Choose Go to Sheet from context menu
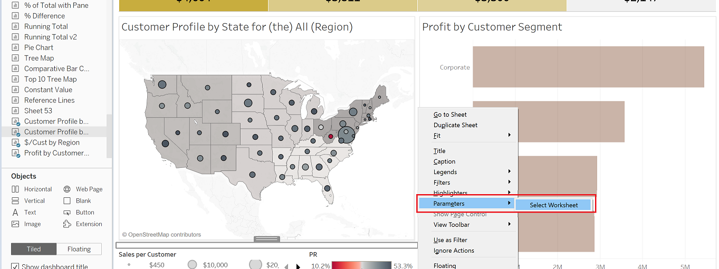Viewport: 719px width, 269px height. point(450,114)
